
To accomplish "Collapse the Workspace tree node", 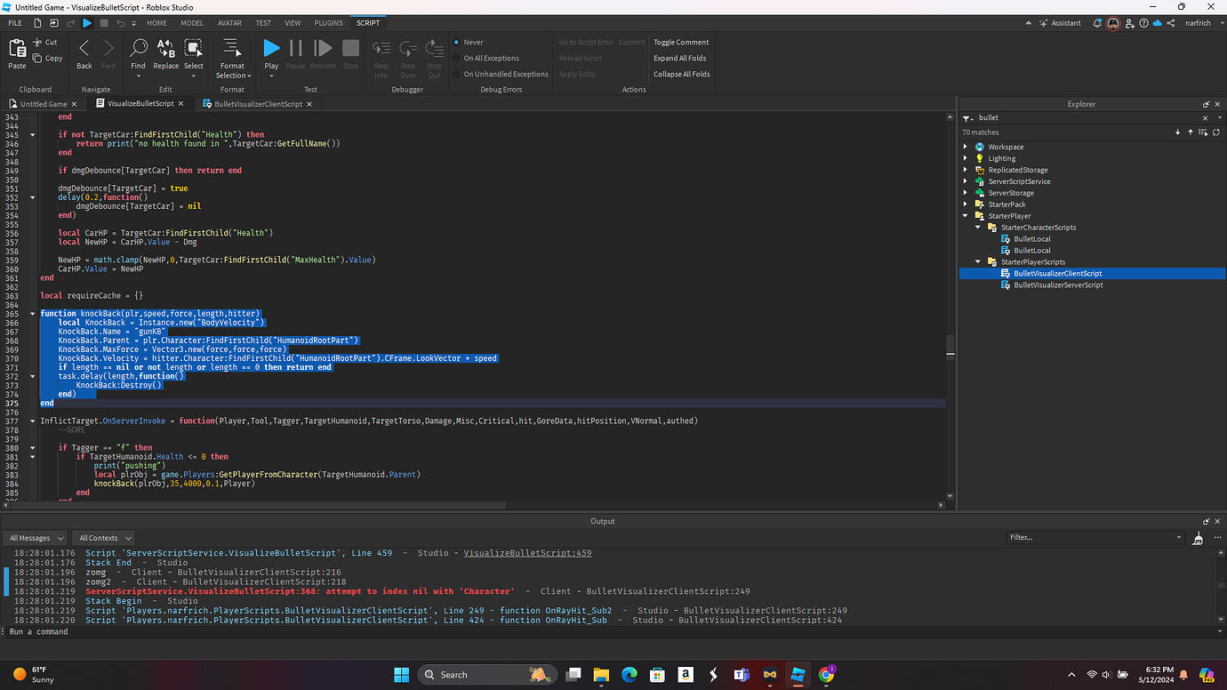I will click(x=966, y=147).
